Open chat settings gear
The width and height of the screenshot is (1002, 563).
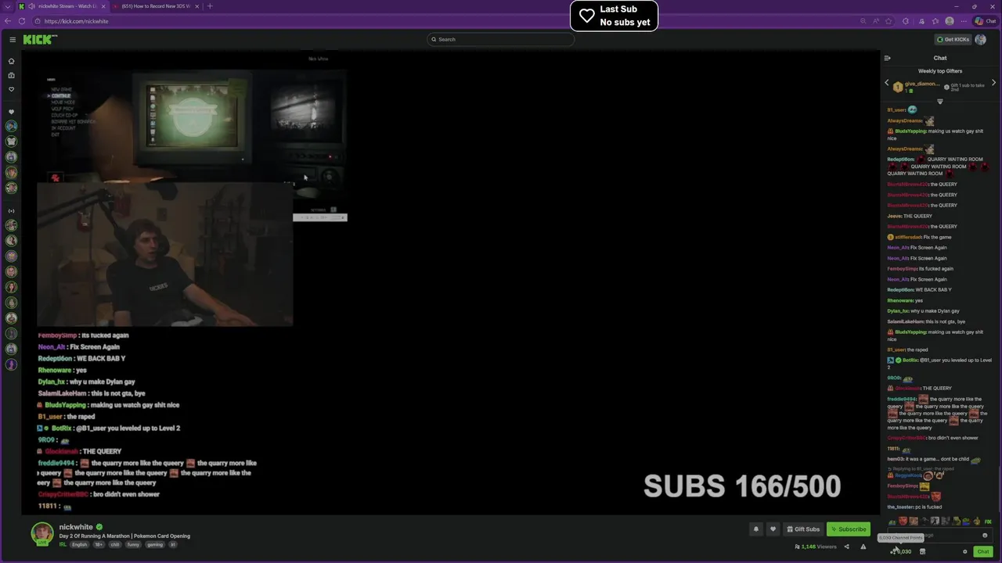[x=964, y=551]
